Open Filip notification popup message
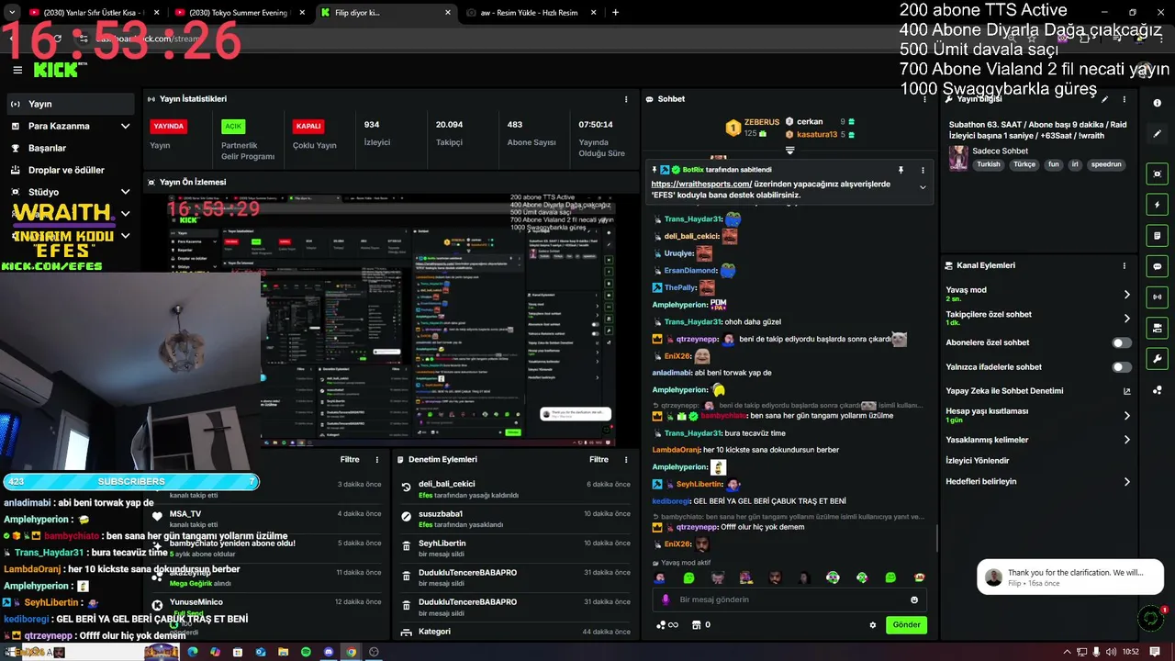This screenshot has height=661, width=1175. [x=1070, y=577]
